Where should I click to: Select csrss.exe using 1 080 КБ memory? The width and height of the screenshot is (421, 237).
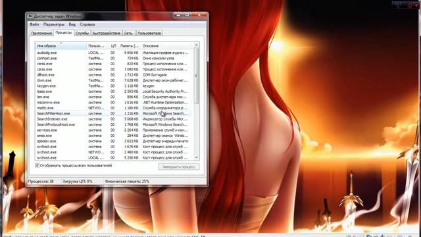point(113,69)
